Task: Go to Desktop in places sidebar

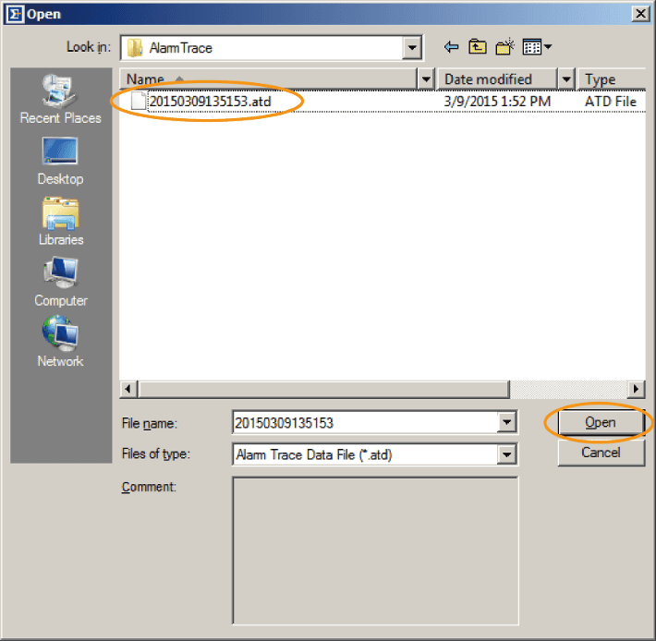Action: click(x=60, y=161)
